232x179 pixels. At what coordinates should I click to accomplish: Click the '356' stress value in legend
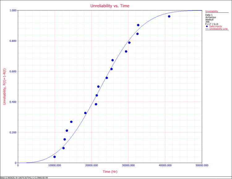[x=207, y=22]
